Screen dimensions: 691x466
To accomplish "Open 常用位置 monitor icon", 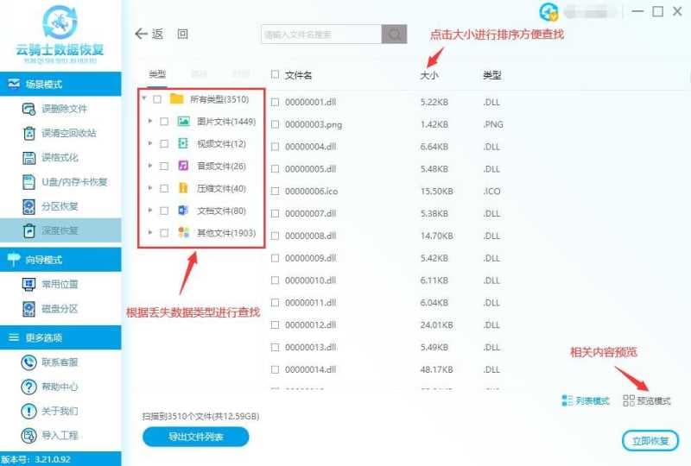I will (29, 284).
